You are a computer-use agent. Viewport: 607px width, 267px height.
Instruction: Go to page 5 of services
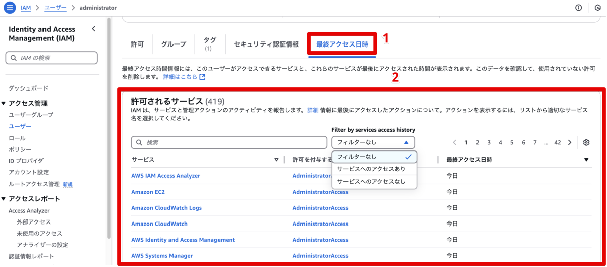click(x=512, y=143)
